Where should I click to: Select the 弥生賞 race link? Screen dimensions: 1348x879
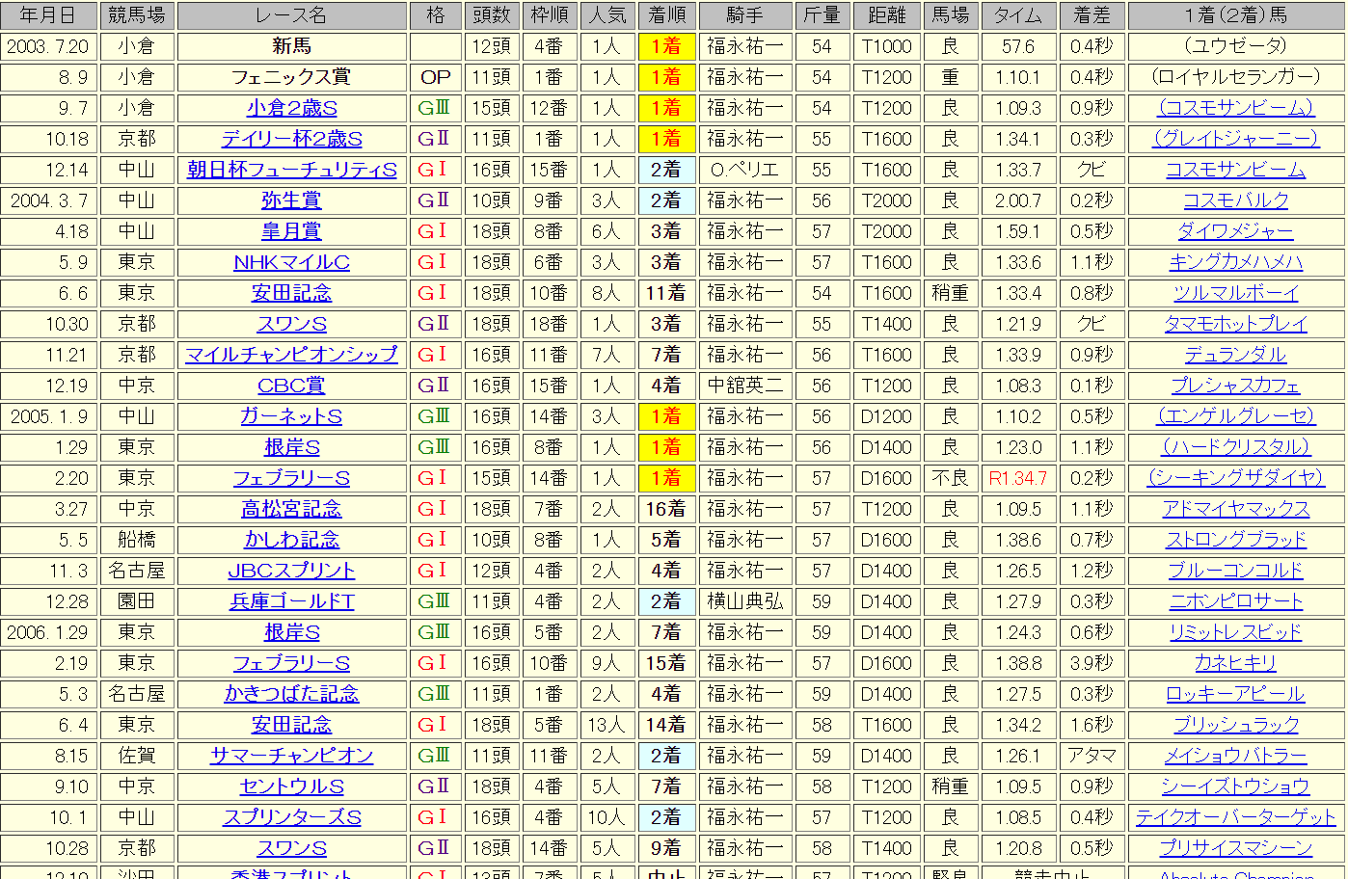pos(291,200)
